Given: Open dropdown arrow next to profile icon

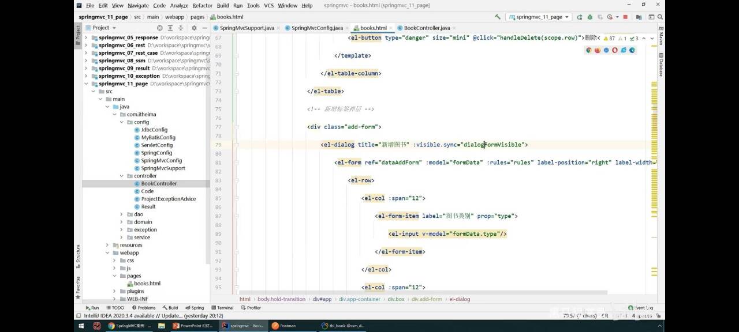Looking at the screenshot, I should click(617, 17).
